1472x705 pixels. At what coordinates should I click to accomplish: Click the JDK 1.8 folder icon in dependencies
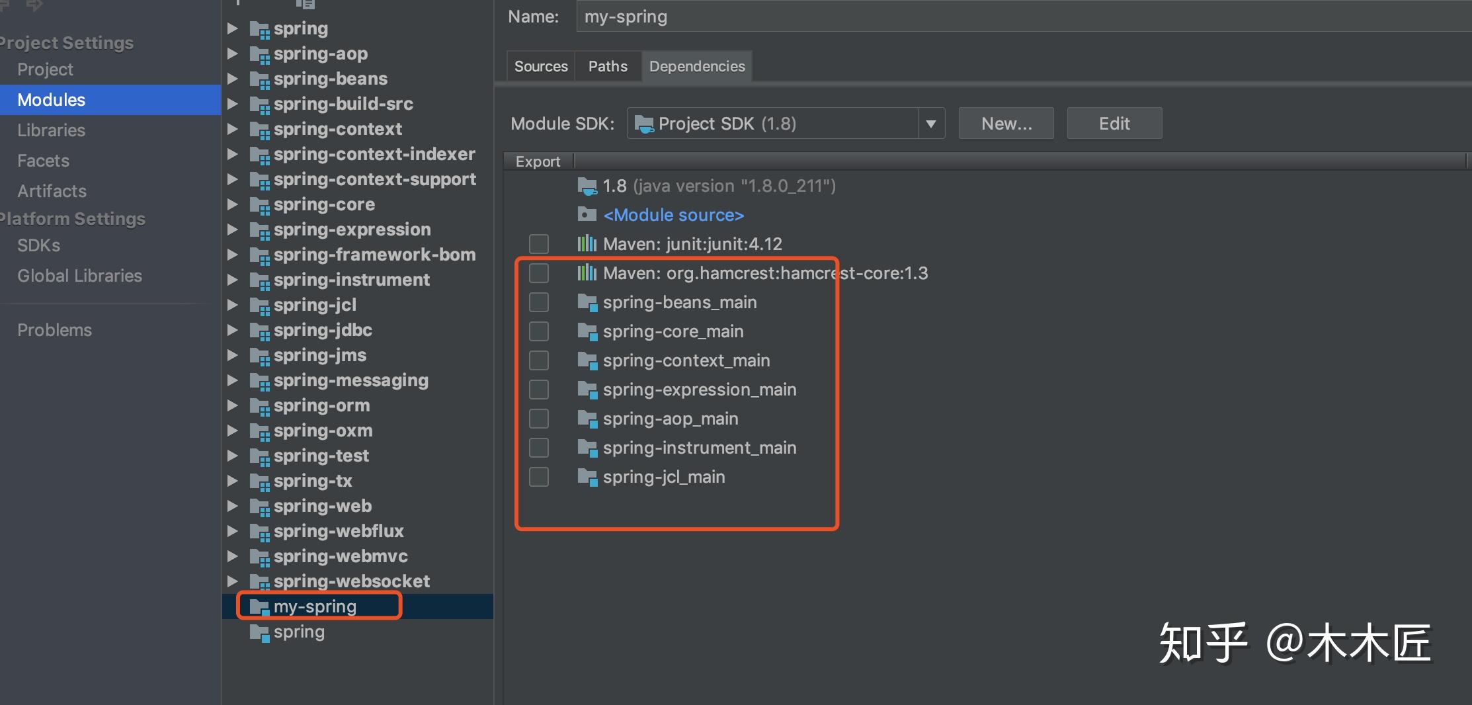point(587,186)
